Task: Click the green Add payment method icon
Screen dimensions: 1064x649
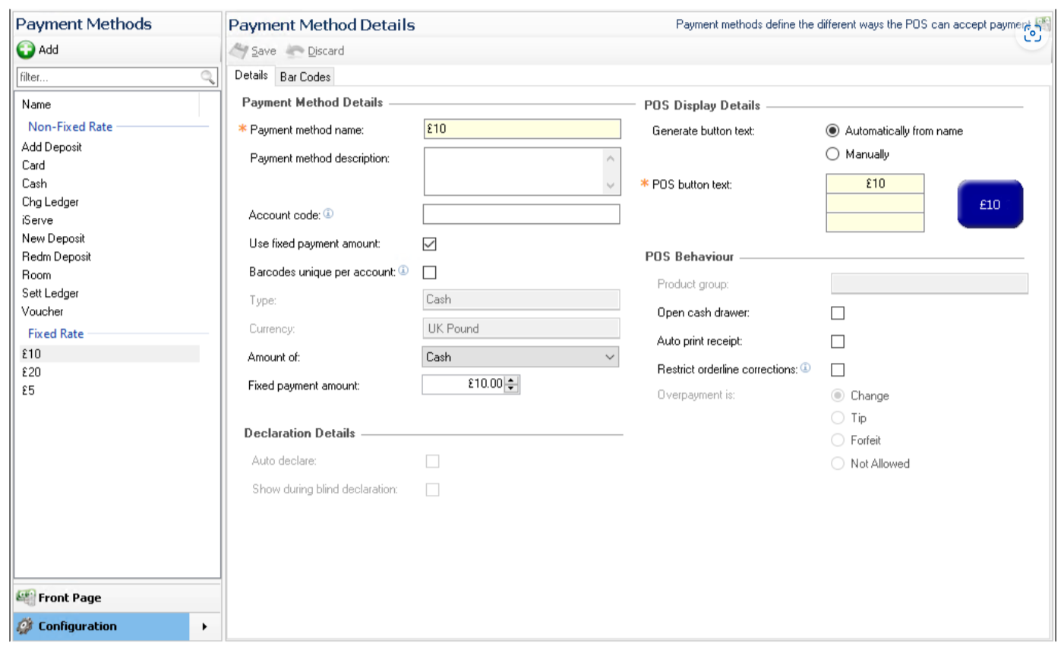Action: pyautogui.click(x=26, y=50)
